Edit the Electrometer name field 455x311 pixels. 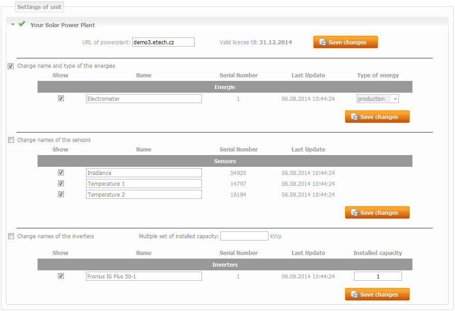point(144,99)
